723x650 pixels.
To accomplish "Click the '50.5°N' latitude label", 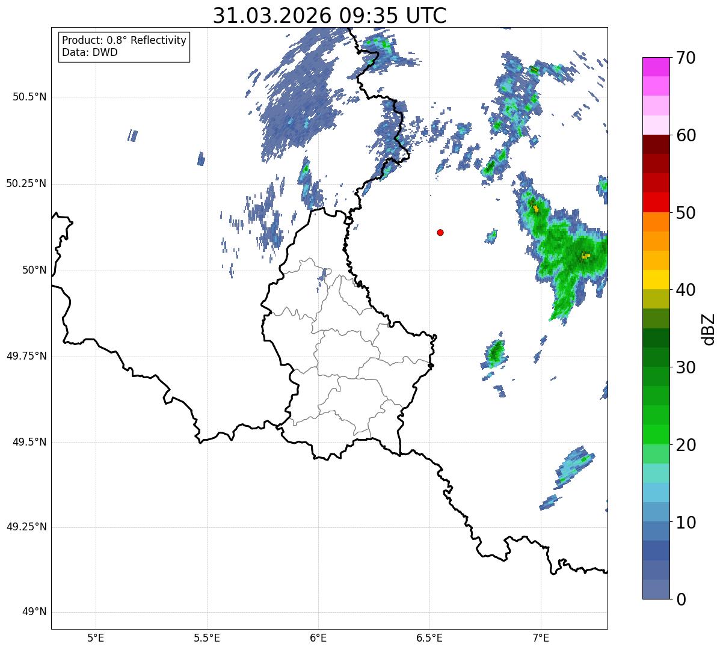I will [x=29, y=97].
